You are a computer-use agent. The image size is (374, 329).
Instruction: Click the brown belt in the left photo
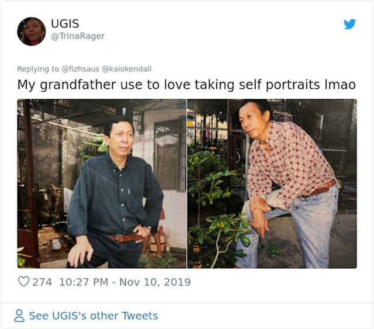126,238
